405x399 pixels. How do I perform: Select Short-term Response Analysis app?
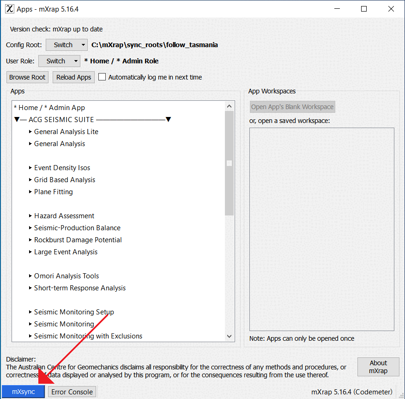80,288
